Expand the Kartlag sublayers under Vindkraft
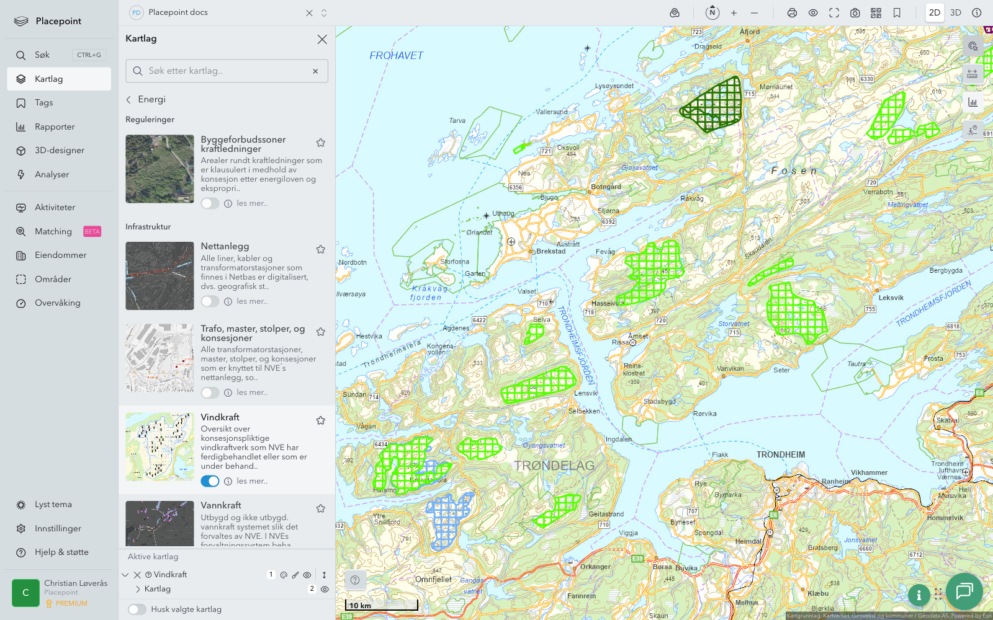993x620 pixels. 137,589
